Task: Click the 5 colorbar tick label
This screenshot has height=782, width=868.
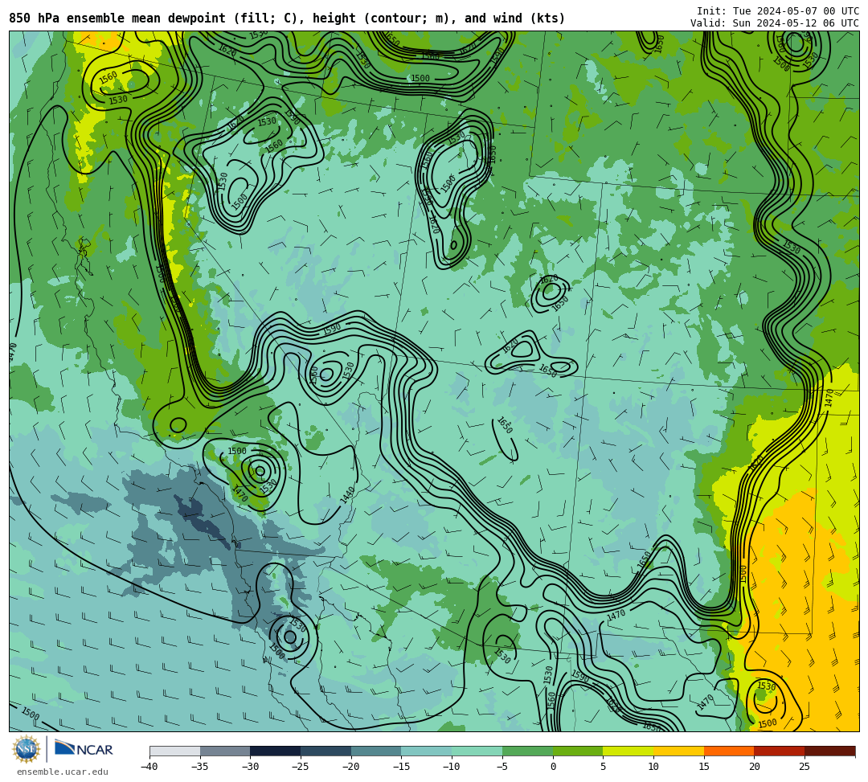Action: pos(604,767)
